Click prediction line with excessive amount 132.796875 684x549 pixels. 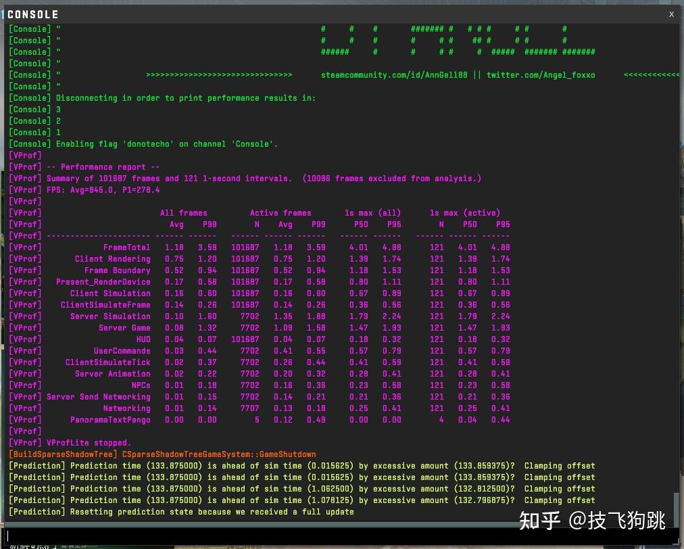pos(302,500)
